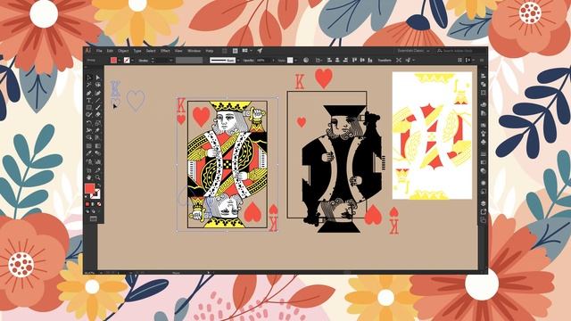Click the Recolor Artwork wheel icon
This screenshot has width=571, height=321.
pos(306,60)
